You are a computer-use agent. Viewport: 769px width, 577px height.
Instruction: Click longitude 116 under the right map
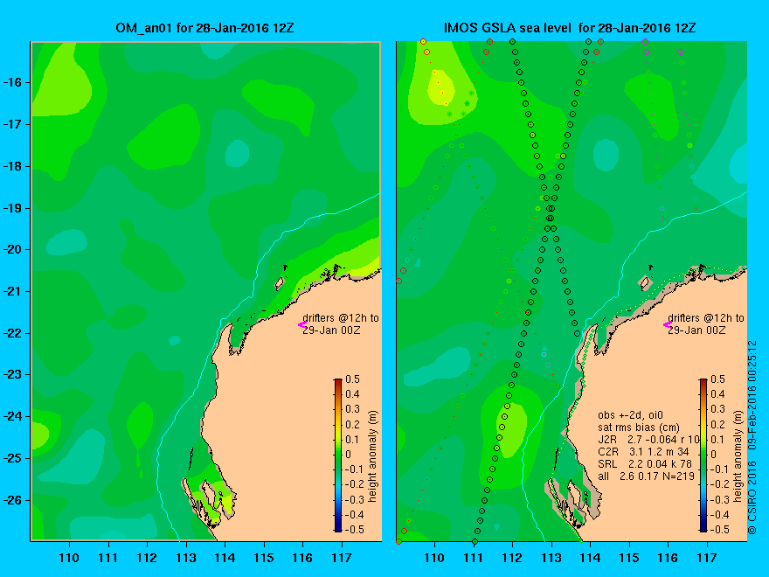[x=668, y=558]
